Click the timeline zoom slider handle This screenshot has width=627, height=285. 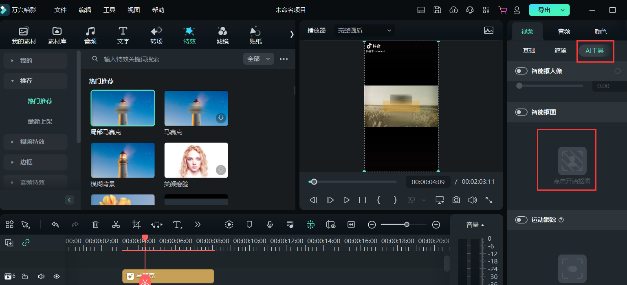pyautogui.click(x=407, y=224)
